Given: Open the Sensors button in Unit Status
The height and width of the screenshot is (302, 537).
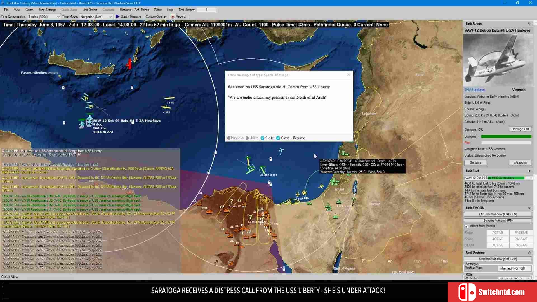Looking at the screenshot, I should pyautogui.click(x=475, y=162).
